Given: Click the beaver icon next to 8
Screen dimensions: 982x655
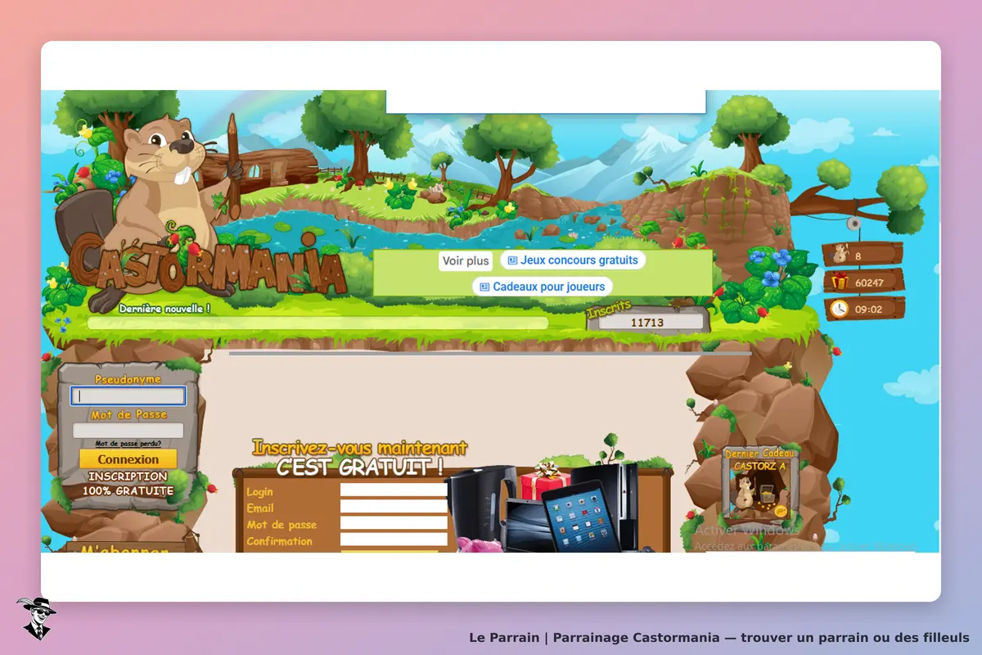Looking at the screenshot, I should point(840,255).
